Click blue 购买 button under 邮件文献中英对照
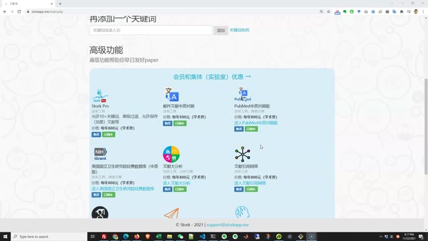 coord(168,123)
